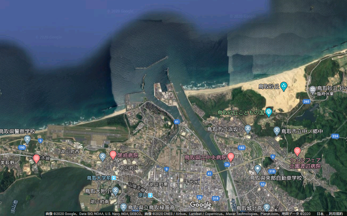347x216 pixels.
Task: Select the 鳥取砂丘こどもの国 park marker
Action: tap(269, 112)
